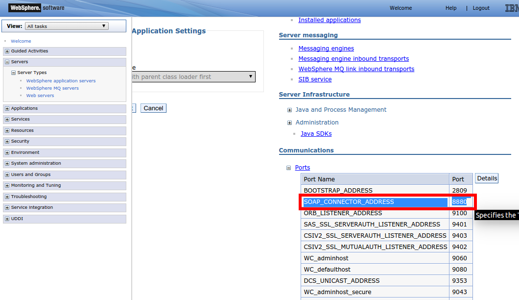Select WC_adminhost_secure port name
This screenshot has height=300, width=519.
pyautogui.click(x=338, y=292)
